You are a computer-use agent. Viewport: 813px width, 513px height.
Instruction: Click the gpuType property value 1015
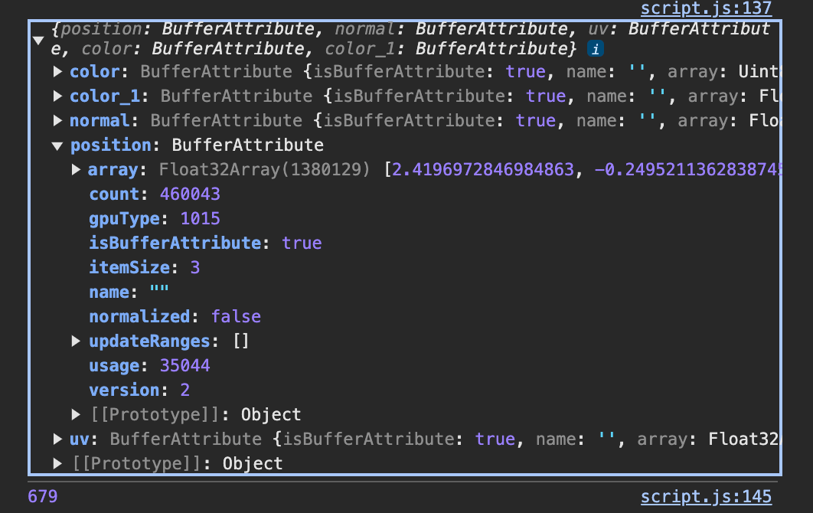click(x=200, y=219)
